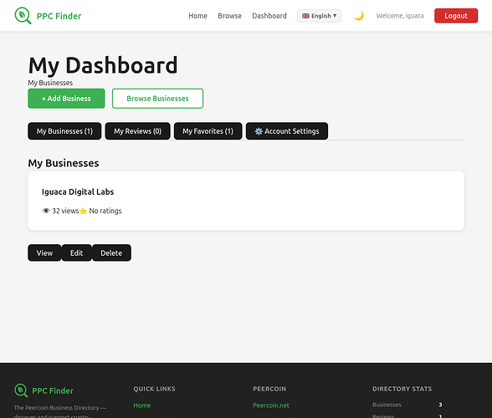Log out using the red Logout button
The image size is (492, 418).
456,16
